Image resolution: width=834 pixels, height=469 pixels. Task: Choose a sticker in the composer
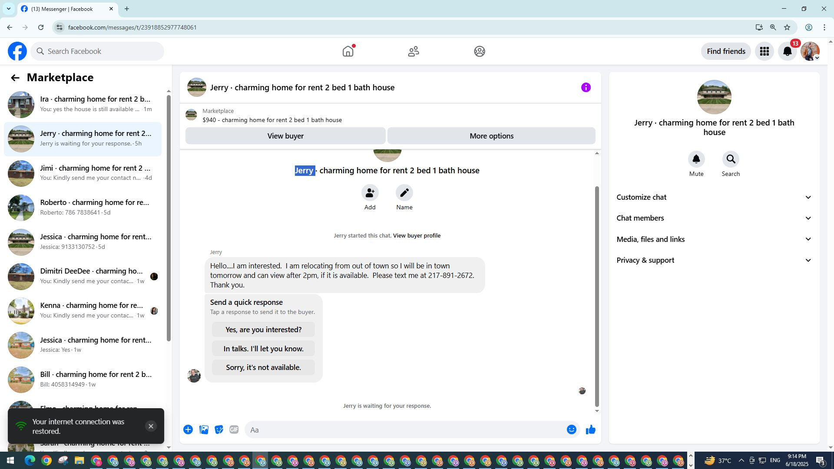coord(219,430)
